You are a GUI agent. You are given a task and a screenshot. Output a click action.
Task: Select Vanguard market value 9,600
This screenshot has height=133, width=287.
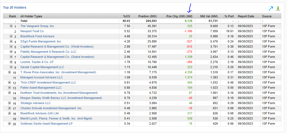pyautogui.click(x=215, y=26)
